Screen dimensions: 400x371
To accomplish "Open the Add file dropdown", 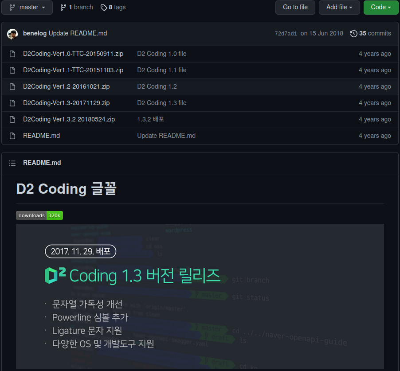I will 339,8.
